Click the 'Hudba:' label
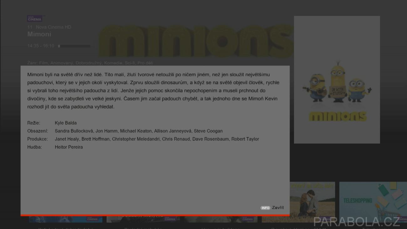 pyautogui.click(x=34, y=147)
